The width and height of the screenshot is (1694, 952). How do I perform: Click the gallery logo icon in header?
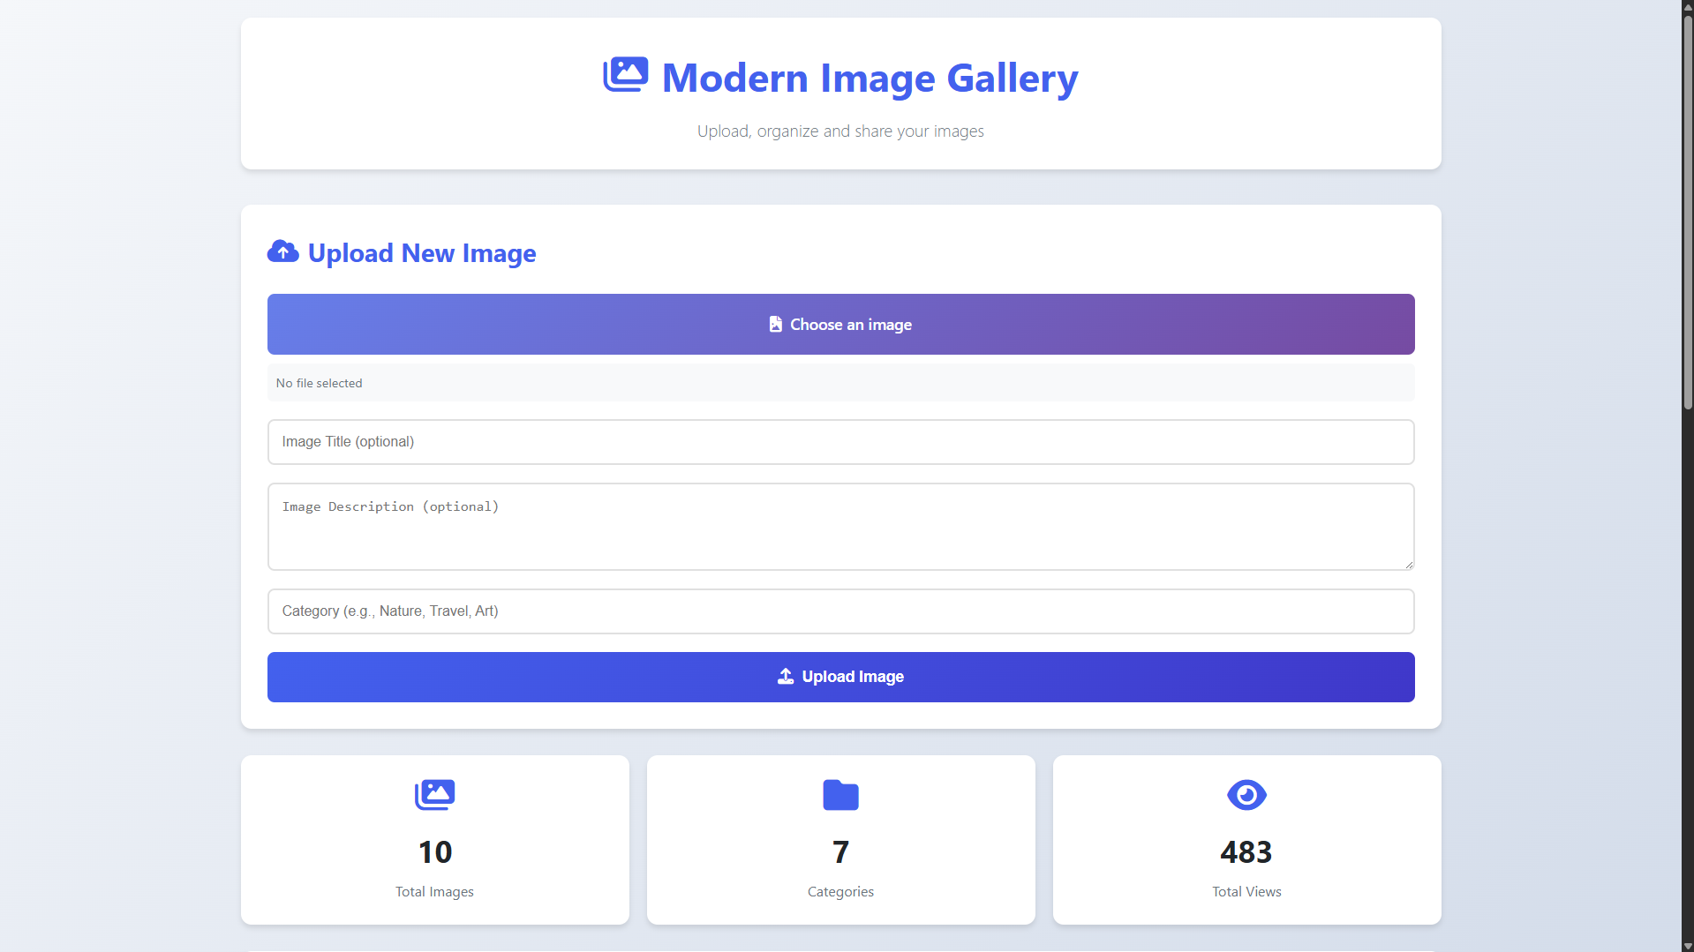(x=625, y=75)
